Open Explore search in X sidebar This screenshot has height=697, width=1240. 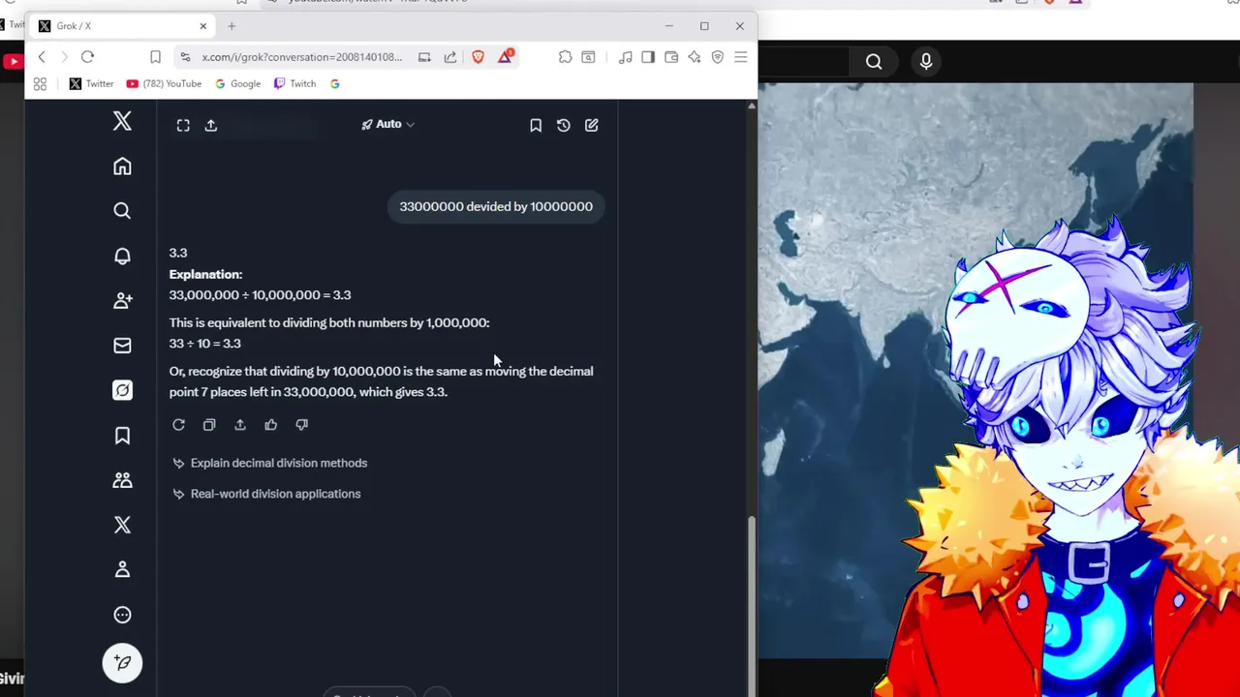(122, 211)
